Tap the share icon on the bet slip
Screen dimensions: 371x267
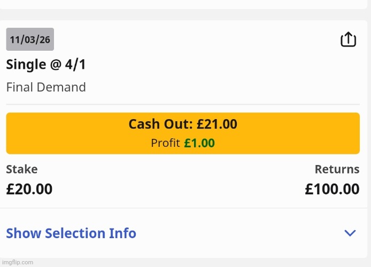(x=348, y=40)
